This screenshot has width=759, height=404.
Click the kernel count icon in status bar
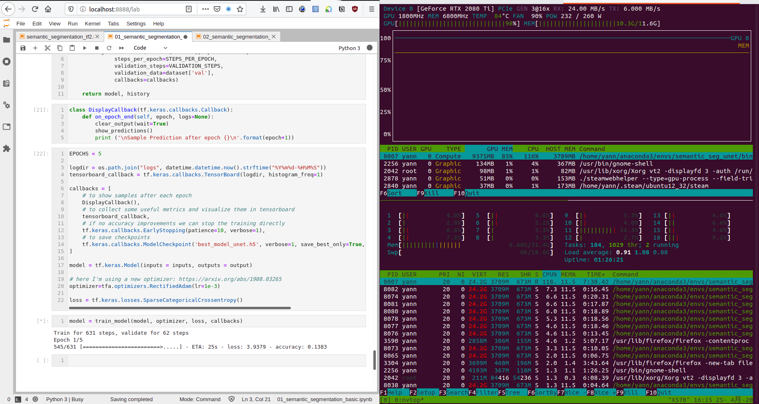point(35,399)
